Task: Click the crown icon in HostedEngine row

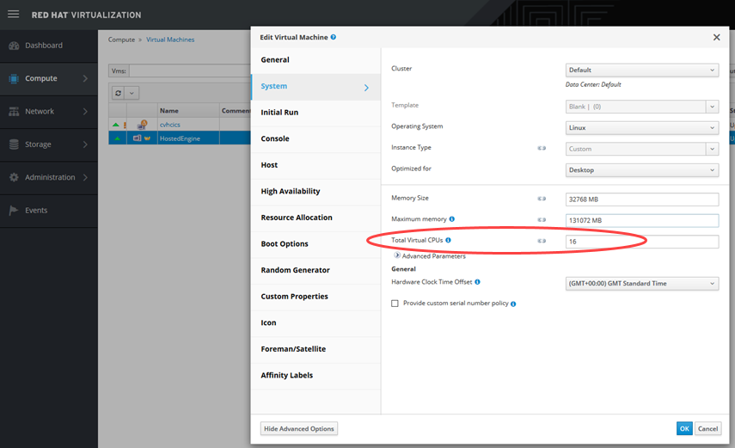Action: point(147,138)
